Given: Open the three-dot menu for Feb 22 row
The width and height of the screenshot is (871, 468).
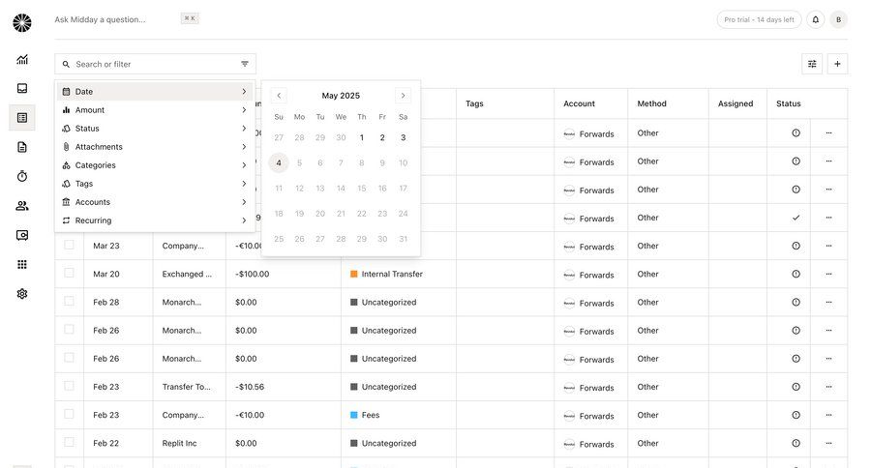Looking at the screenshot, I should click(x=828, y=444).
